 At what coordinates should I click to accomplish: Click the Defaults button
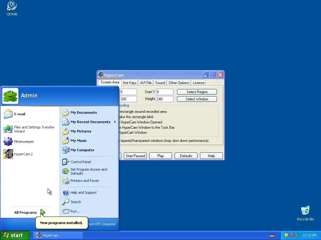click(x=186, y=156)
